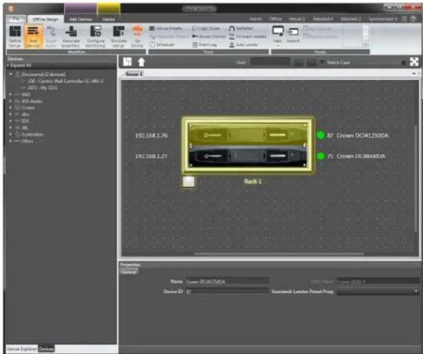
Task: Switch to Devices bottom tab
Action: tap(46, 349)
